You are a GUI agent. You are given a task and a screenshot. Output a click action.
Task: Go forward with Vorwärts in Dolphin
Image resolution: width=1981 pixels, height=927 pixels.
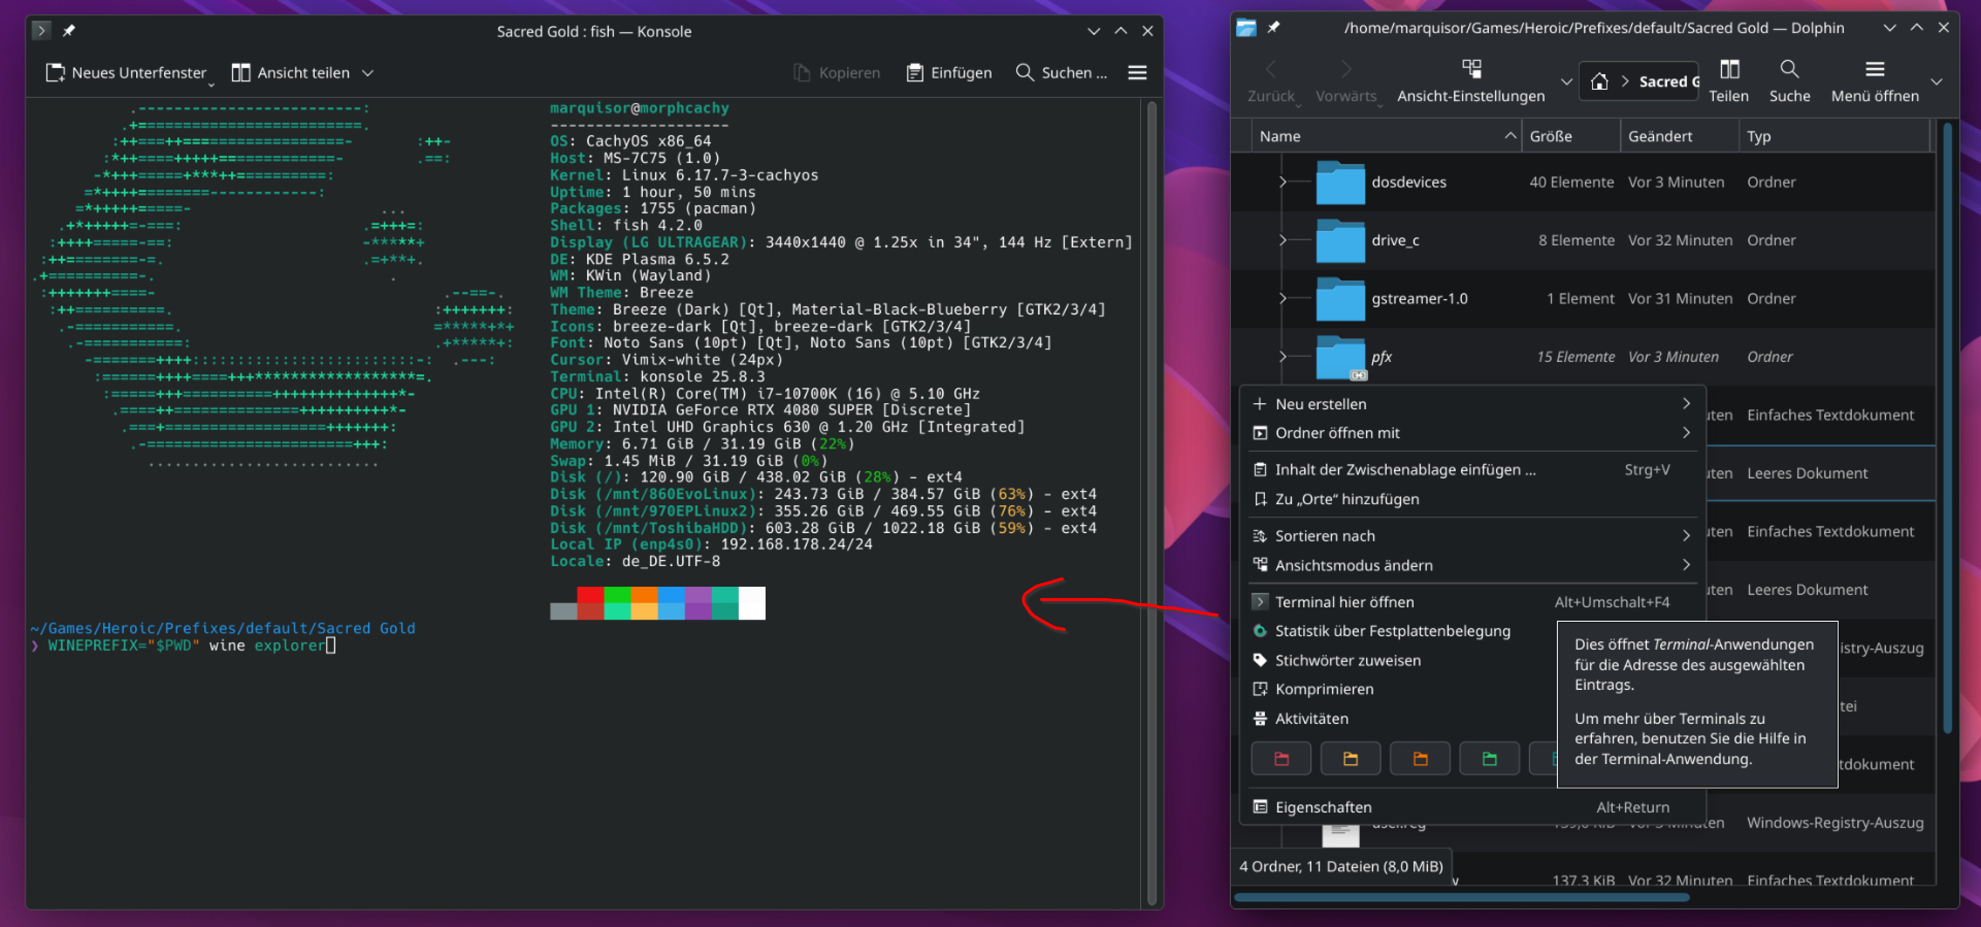[1346, 81]
